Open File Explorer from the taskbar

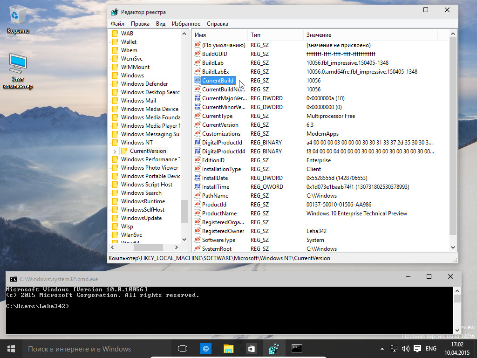228,349
